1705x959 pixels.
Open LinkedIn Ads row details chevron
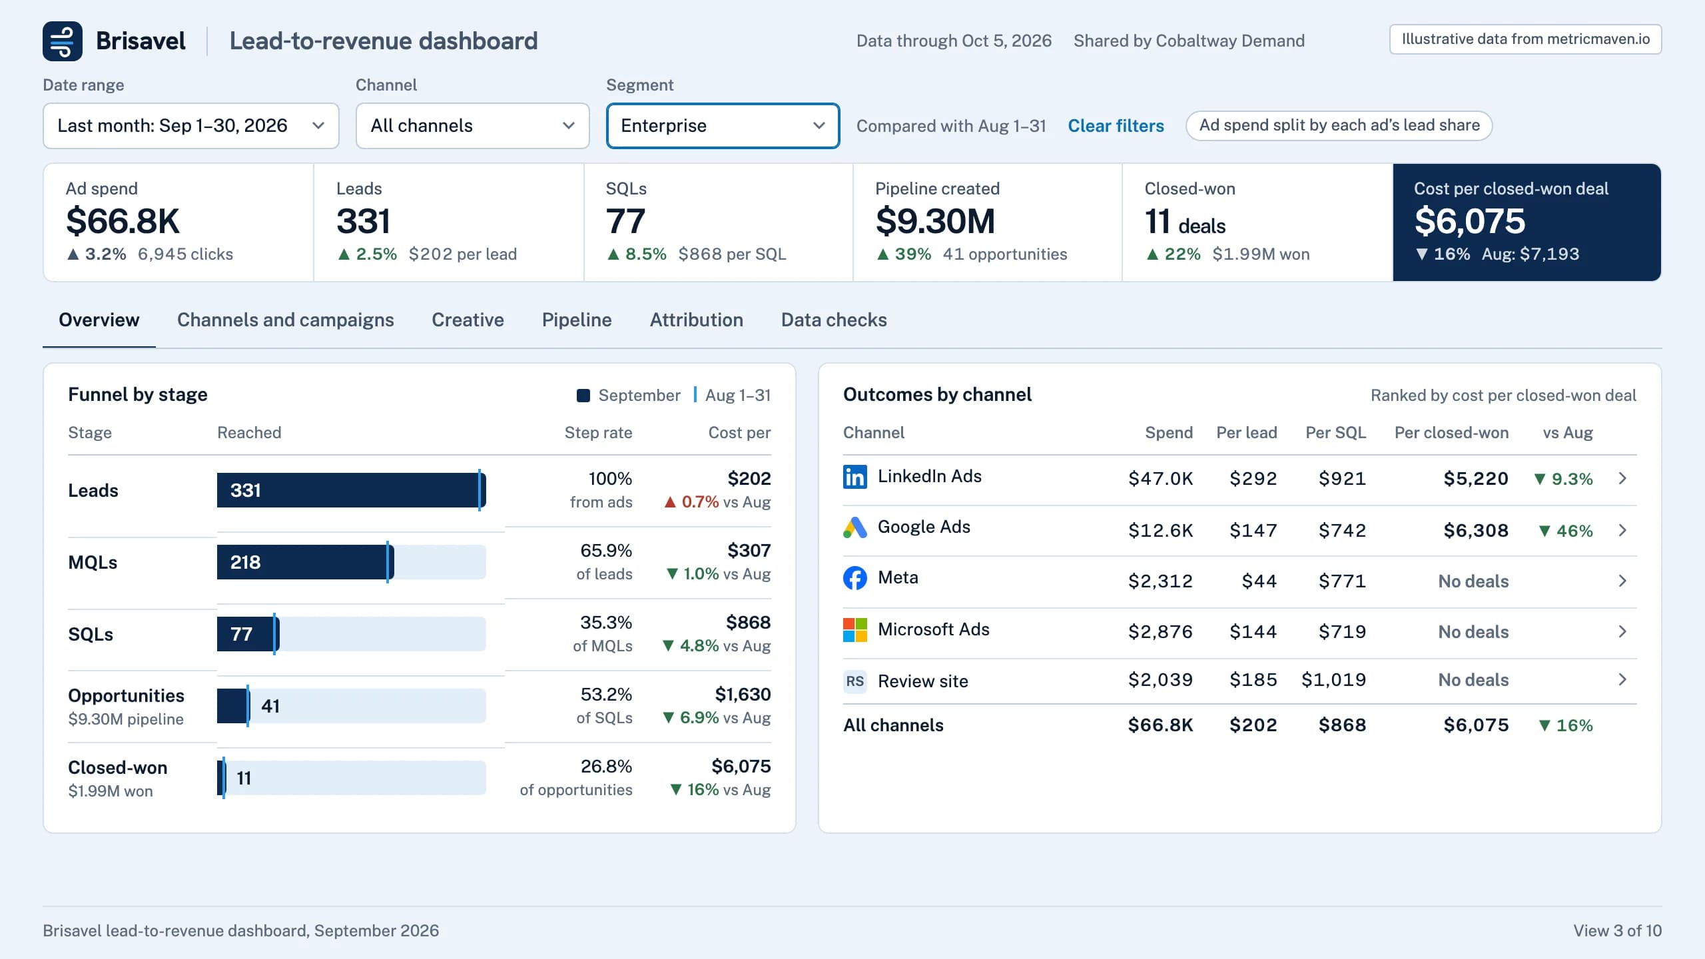coord(1622,478)
